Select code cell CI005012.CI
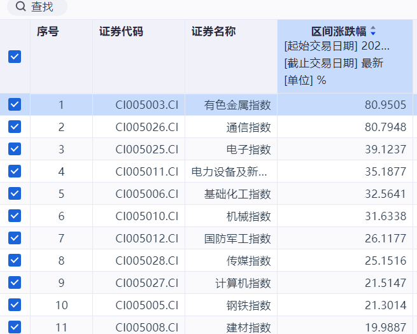Image resolution: width=417 pixels, height=334 pixels. coord(139,239)
